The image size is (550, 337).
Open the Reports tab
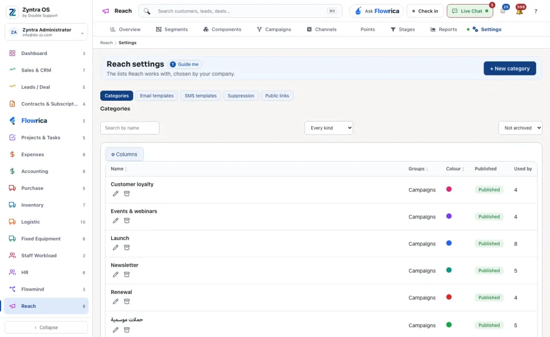coord(443,29)
